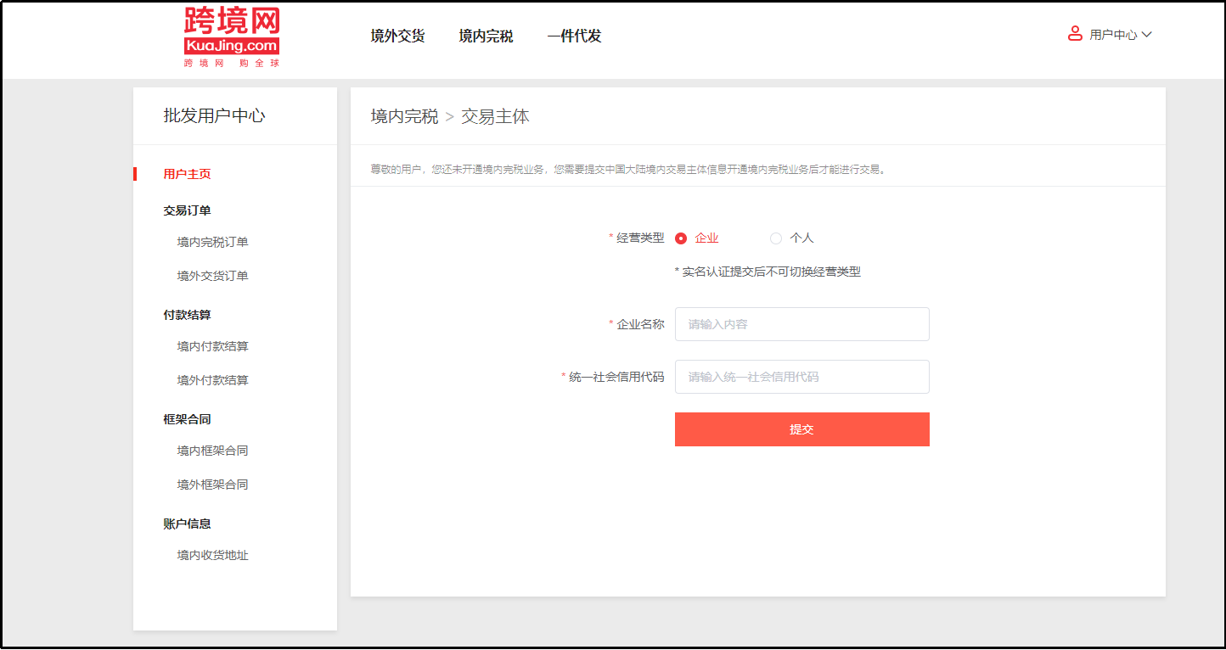This screenshot has width=1226, height=650.
Task: Open 境外付款结算 sidebar link
Action: coord(212,380)
